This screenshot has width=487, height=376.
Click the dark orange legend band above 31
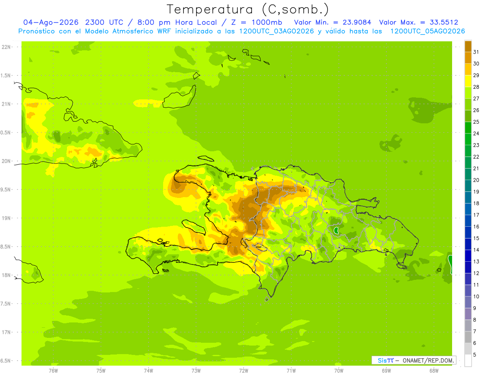coord(468,46)
